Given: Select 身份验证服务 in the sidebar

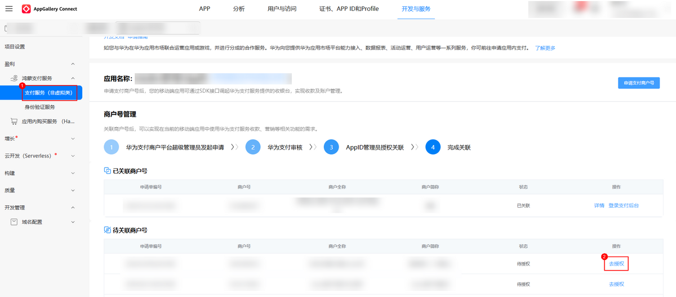Looking at the screenshot, I should (39, 107).
